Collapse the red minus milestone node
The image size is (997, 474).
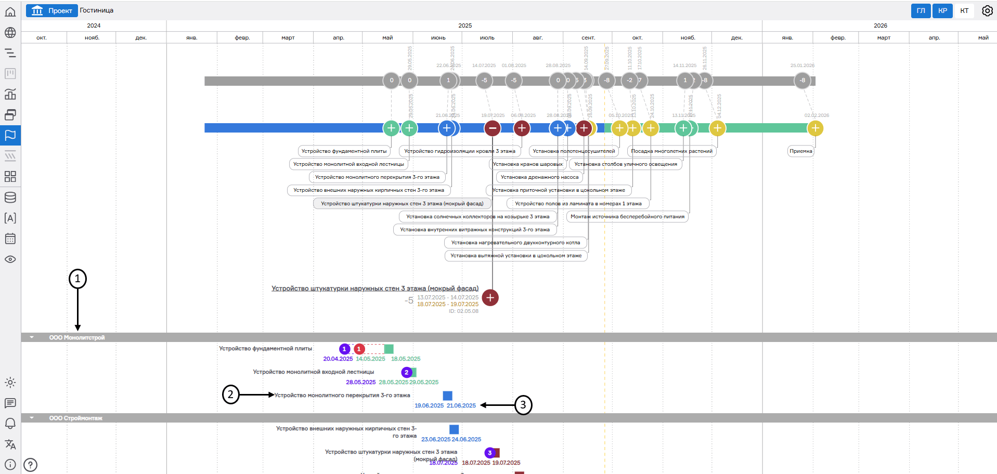pyautogui.click(x=492, y=128)
